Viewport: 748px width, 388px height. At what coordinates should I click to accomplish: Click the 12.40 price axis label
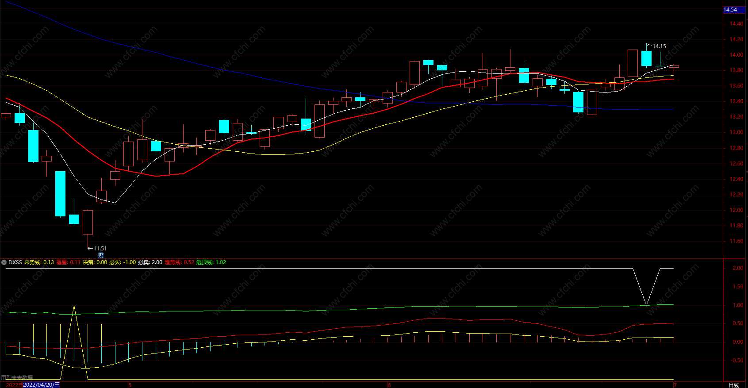point(736,179)
